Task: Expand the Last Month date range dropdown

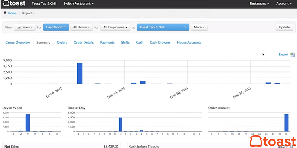Action: (56, 27)
